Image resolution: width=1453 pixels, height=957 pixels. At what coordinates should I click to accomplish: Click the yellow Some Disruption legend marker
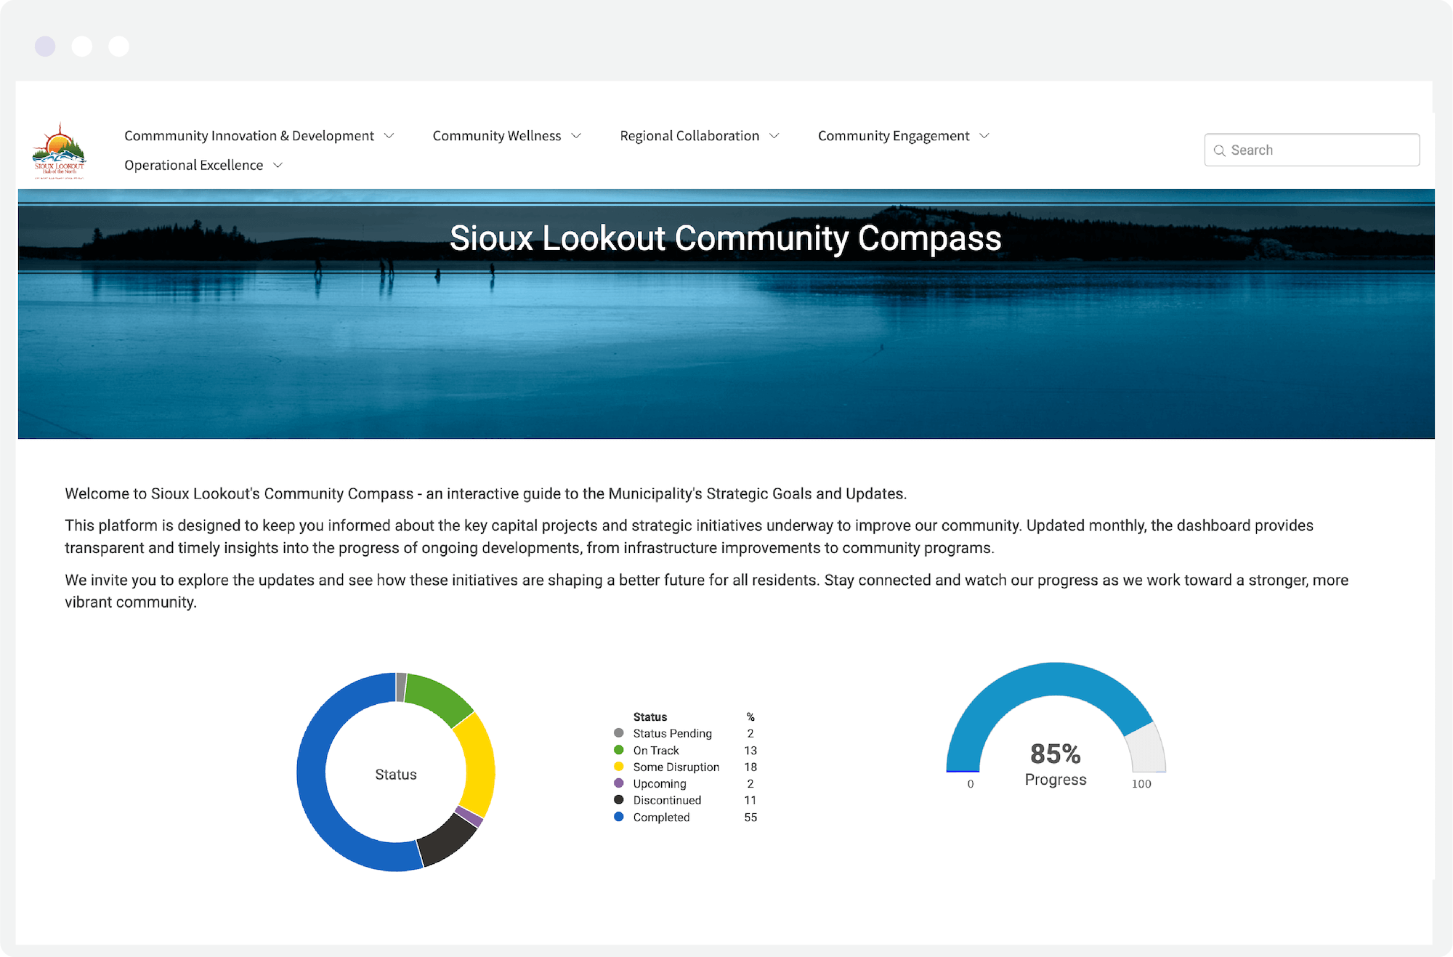pyautogui.click(x=618, y=767)
